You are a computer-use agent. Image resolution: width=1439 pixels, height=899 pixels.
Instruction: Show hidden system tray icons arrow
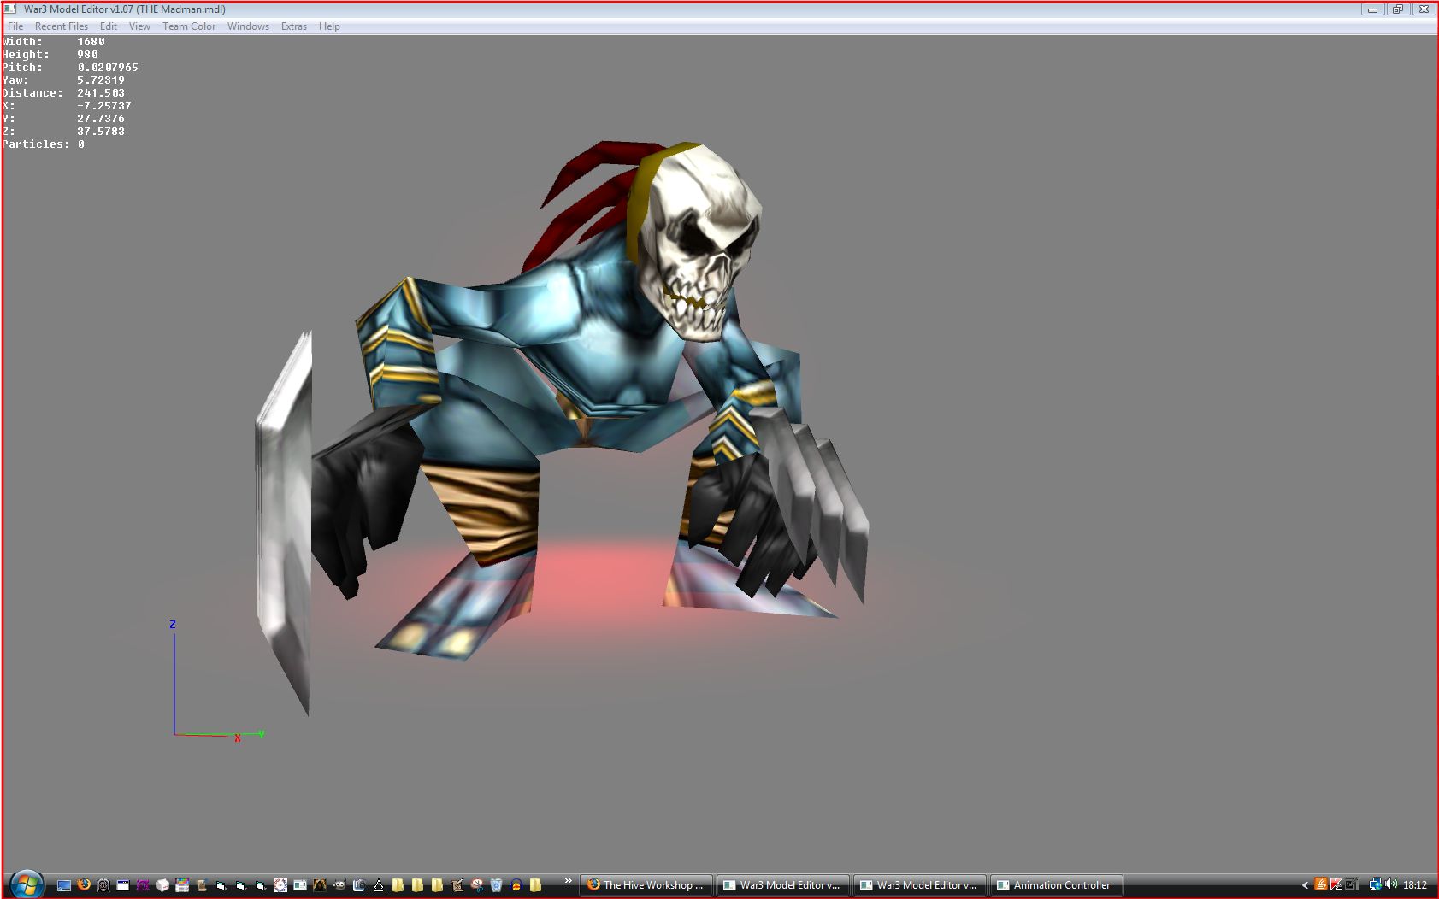point(1305,885)
